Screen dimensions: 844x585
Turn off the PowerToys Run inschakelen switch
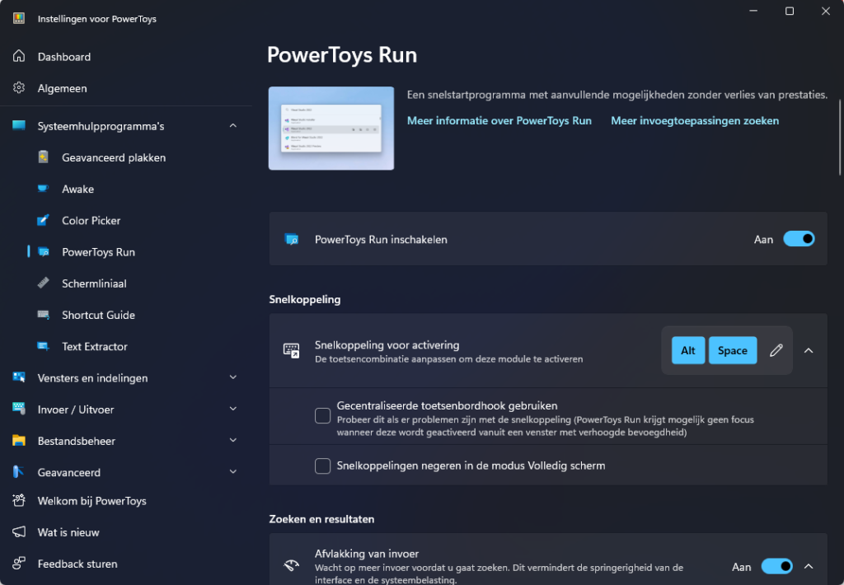(799, 239)
